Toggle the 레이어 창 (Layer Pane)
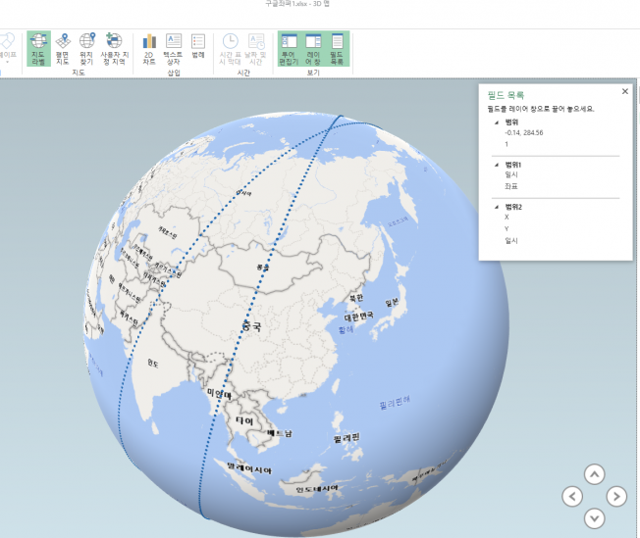640x538 pixels. (314, 48)
